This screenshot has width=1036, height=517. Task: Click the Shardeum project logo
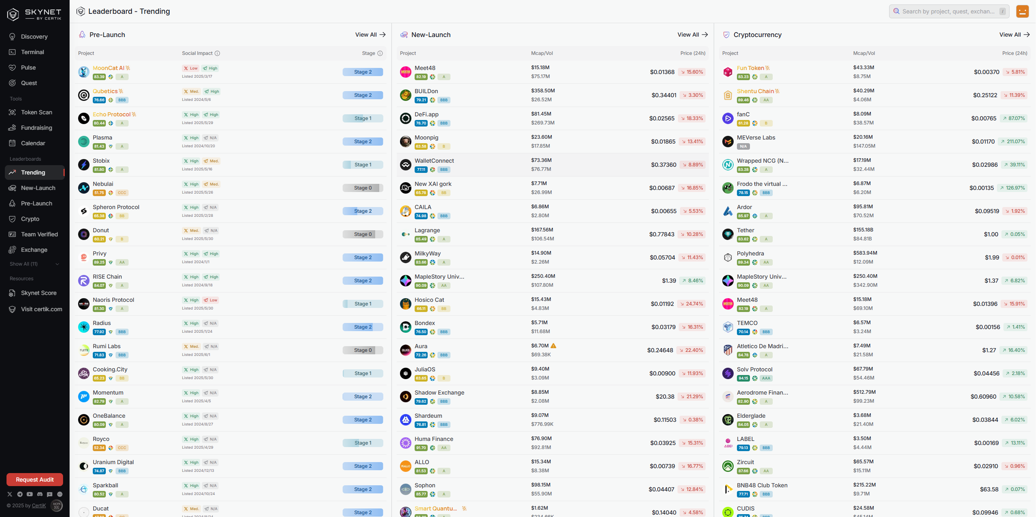pyautogui.click(x=406, y=420)
